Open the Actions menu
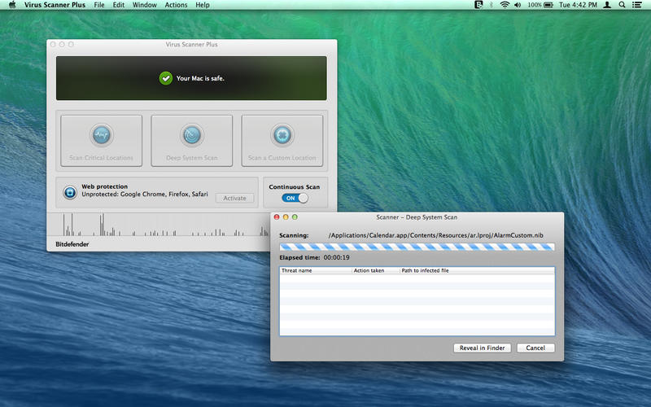Screen dimensions: 651x407 [176, 5]
